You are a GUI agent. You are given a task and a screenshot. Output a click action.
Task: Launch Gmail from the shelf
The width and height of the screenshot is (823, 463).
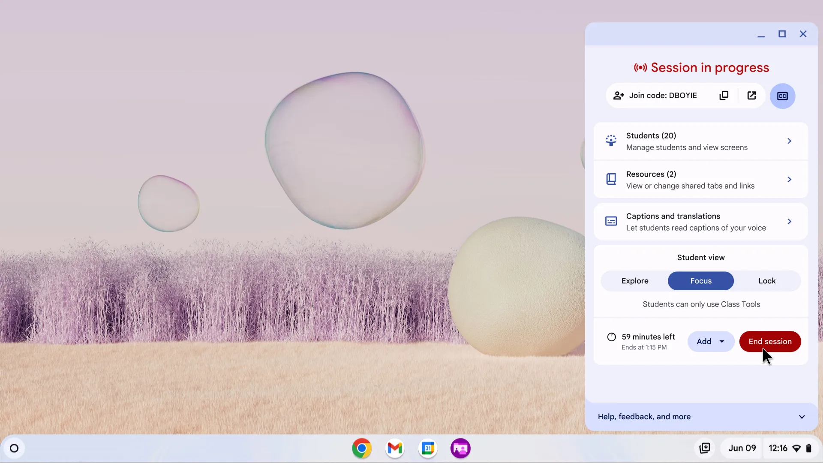pyautogui.click(x=395, y=448)
